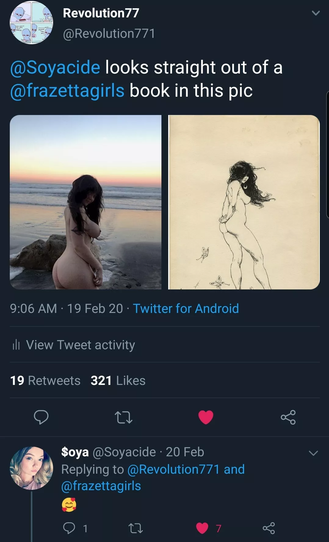This screenshot has width=329, height=542.
Task: Toggle like heart on $oya's reply
Action: click(202, 528)
